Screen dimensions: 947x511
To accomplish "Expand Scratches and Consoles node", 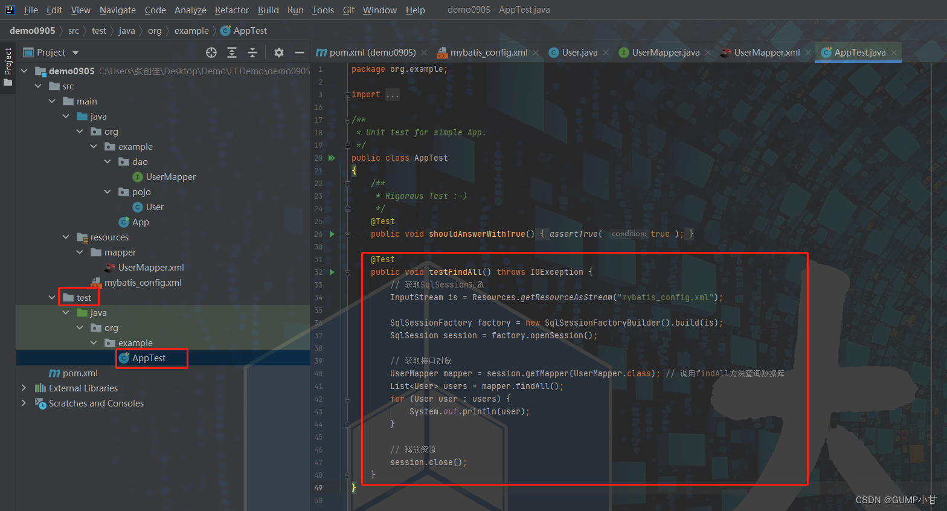I will point(24,403).
